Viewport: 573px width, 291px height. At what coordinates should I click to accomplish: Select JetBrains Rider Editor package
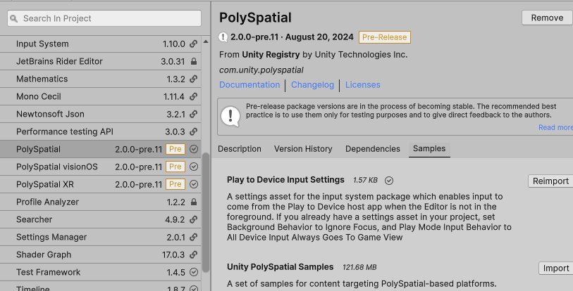(101, 62)
